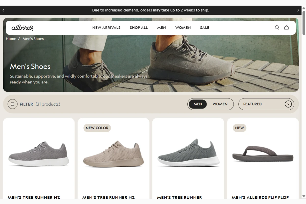The width and height of the screenshot is (306, 204).
Task: Click the FILTER label button
Action: [26, 104]
